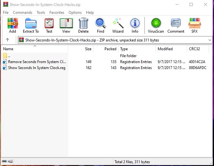This screenshot has height=166, width=214.
Task: Sort by the Type column header
Action: (137, 49)
